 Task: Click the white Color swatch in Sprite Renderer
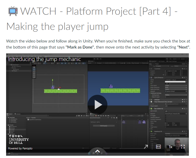coord(175,82)
